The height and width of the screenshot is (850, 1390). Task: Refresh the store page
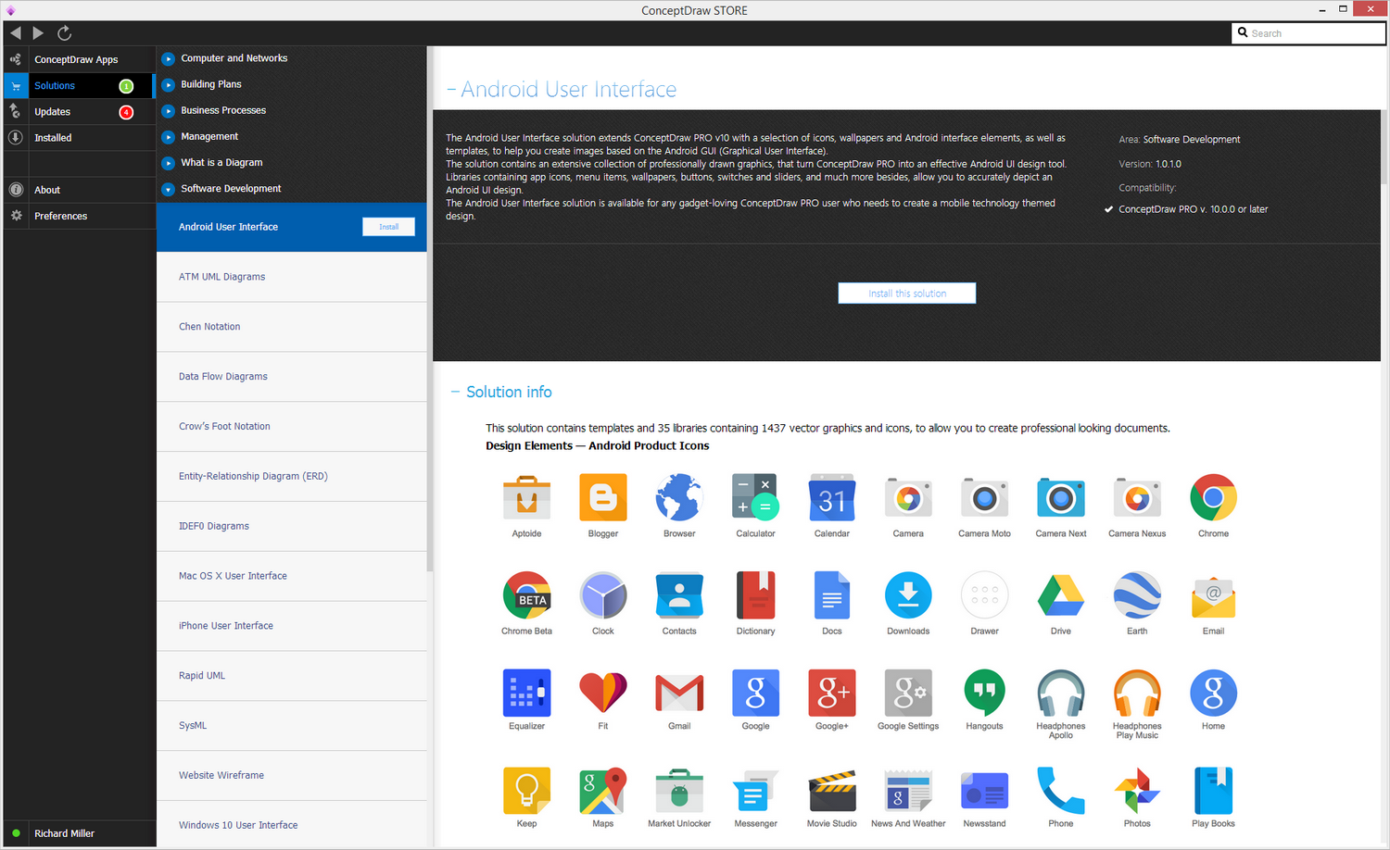(x=64, y=32)
